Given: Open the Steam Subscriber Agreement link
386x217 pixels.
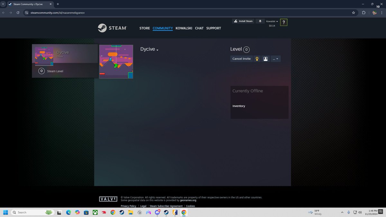Looking at the screenshot, I should point(166,206).
